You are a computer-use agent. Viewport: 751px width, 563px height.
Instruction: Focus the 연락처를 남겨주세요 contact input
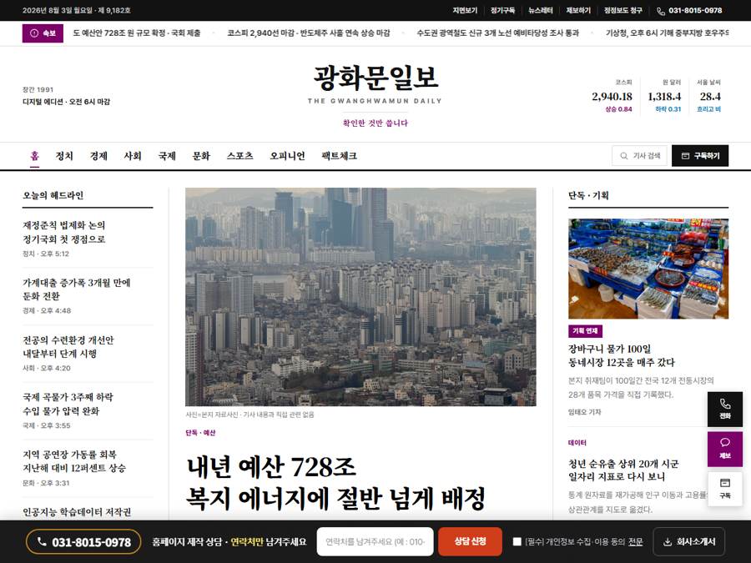tap(375, 541)
